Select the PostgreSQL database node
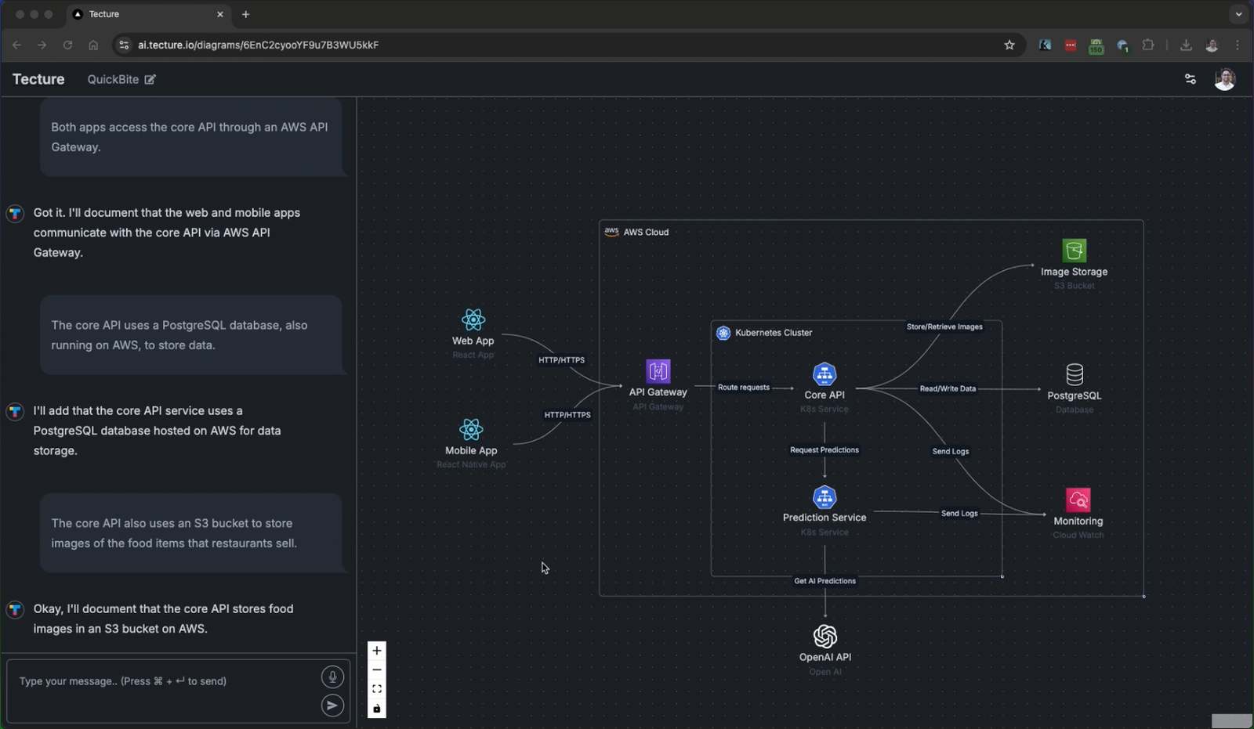 pos(1075,388)
